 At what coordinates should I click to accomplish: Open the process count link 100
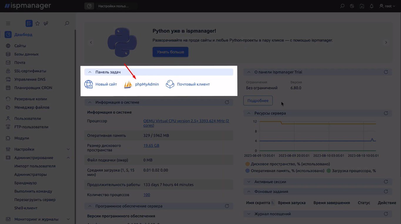tap(147, 195)
